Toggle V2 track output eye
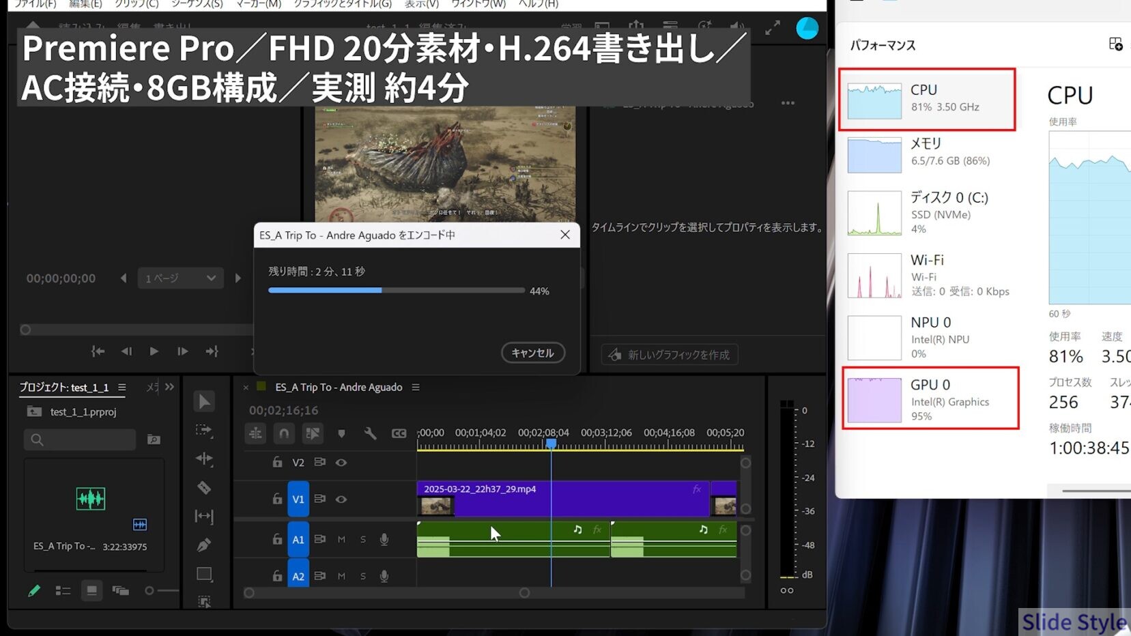The width and height of the screenshot is (1131, 636). click(x=341, y=463)
